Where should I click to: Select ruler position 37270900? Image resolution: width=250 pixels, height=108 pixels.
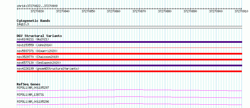tap(216, 11)
